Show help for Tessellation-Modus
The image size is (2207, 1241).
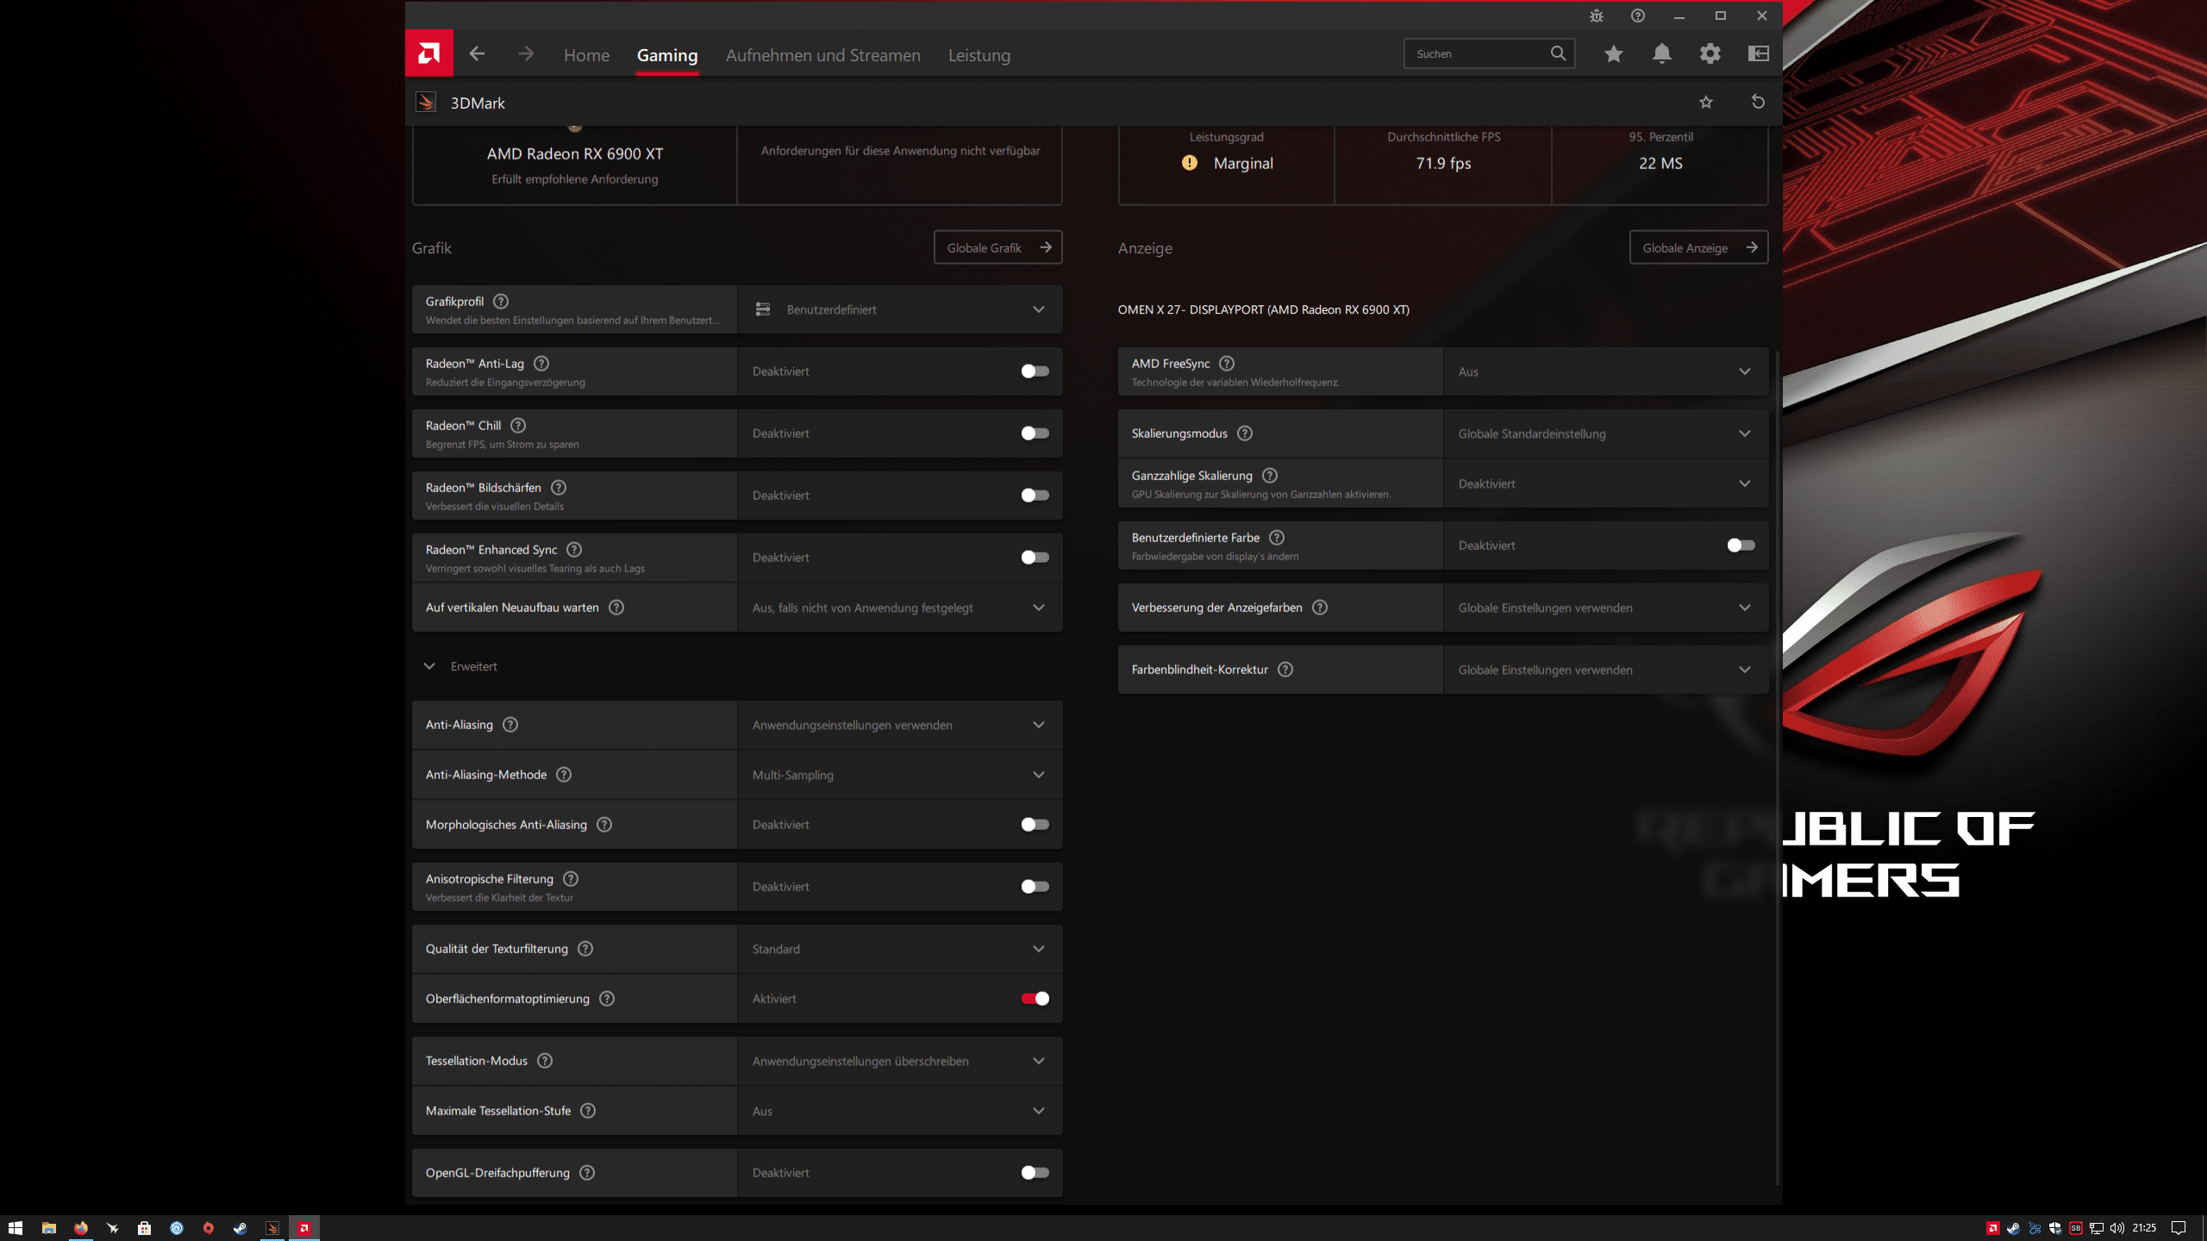tap(545, 1061)
